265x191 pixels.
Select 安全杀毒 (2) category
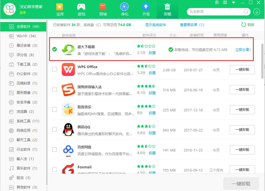23,102
